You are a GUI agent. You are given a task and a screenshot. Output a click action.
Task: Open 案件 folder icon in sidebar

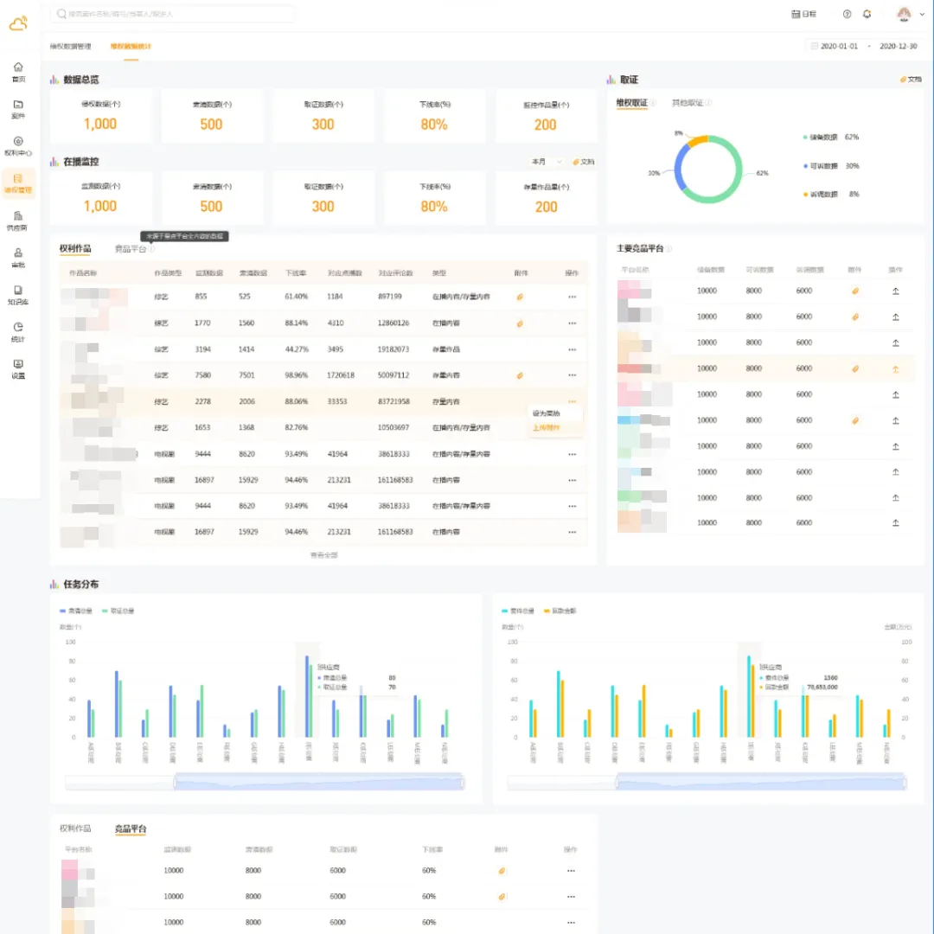click(x=18, y=108)
